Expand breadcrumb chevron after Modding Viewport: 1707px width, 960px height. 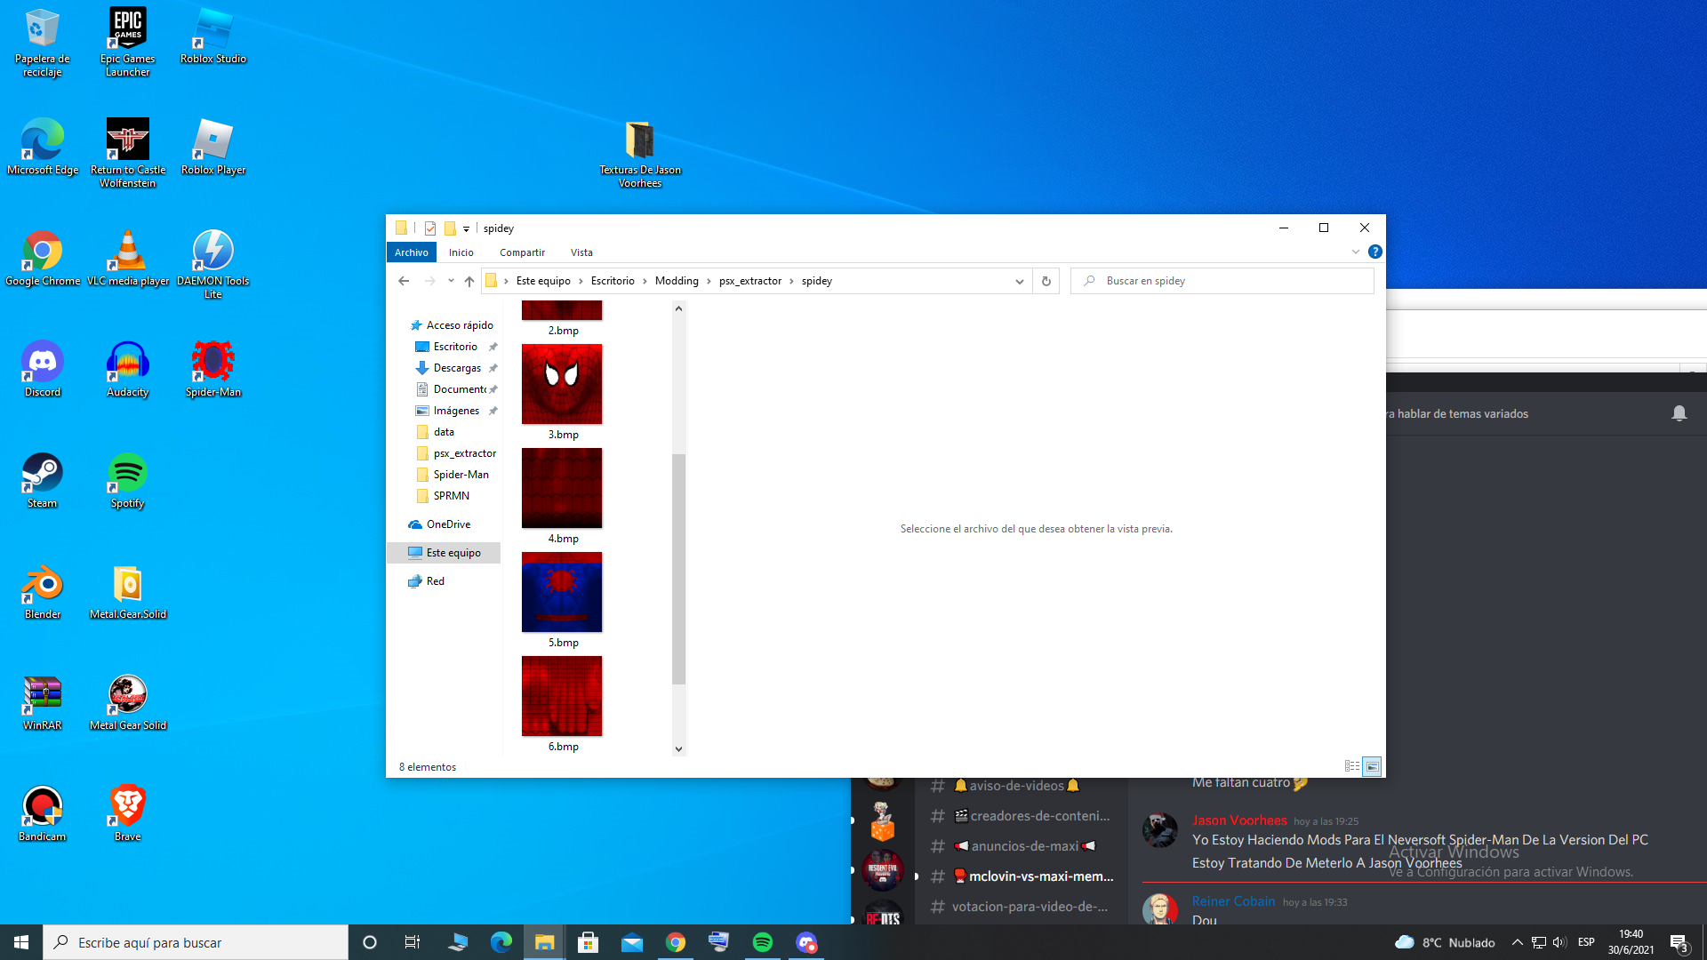click(x=709, y=281)
